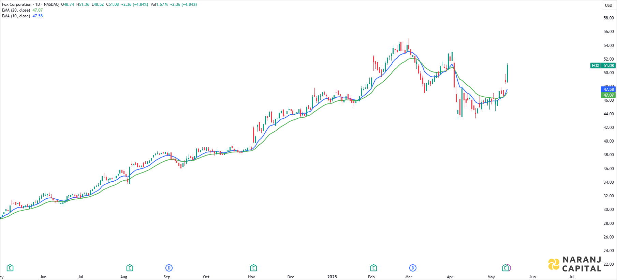Click the 58.00 price axis label
This screenshot has width=617, height=280.
(608, 18)
